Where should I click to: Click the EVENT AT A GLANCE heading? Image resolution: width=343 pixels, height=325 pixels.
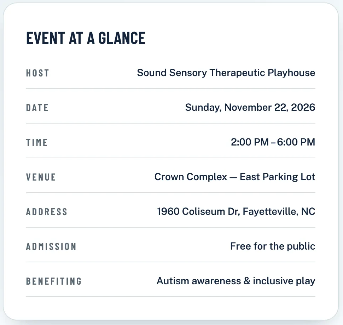pos(86,38)
